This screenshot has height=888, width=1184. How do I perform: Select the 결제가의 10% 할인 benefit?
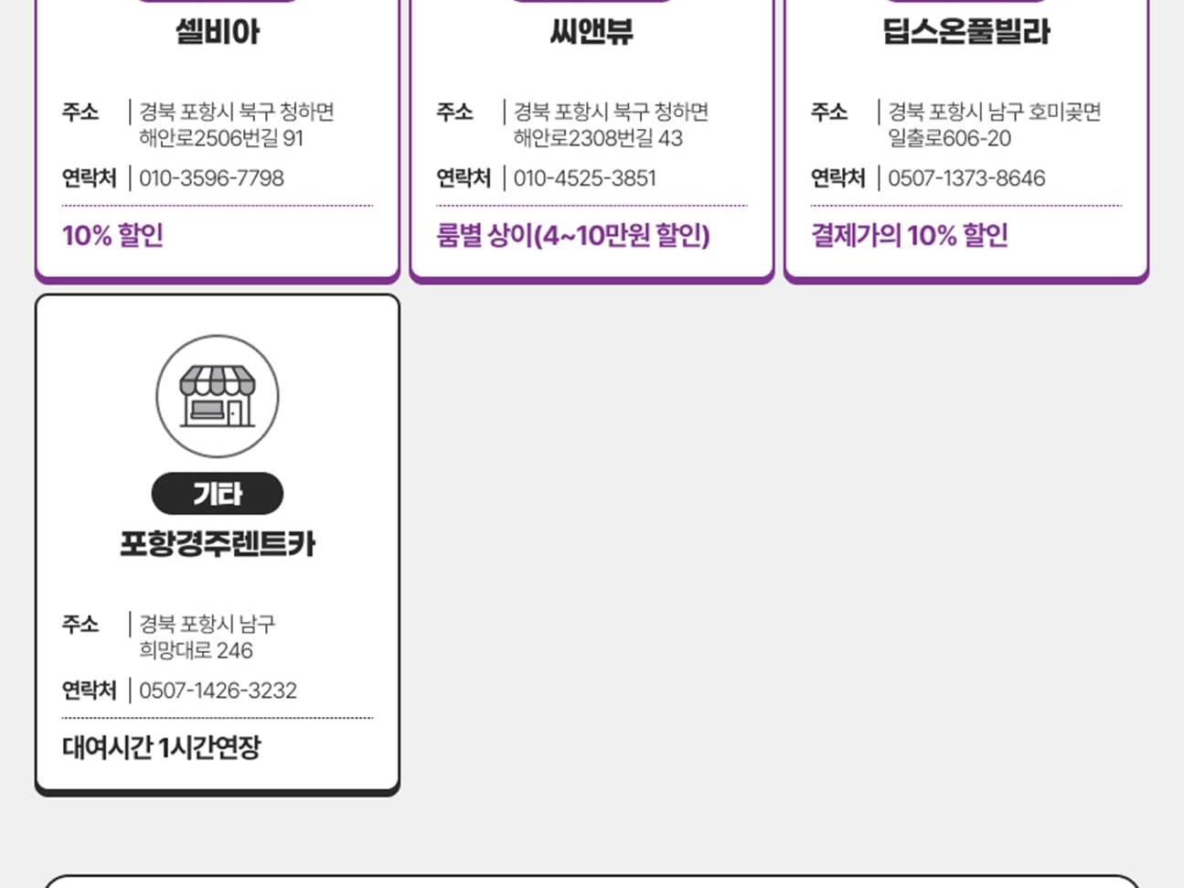(910, 236)
